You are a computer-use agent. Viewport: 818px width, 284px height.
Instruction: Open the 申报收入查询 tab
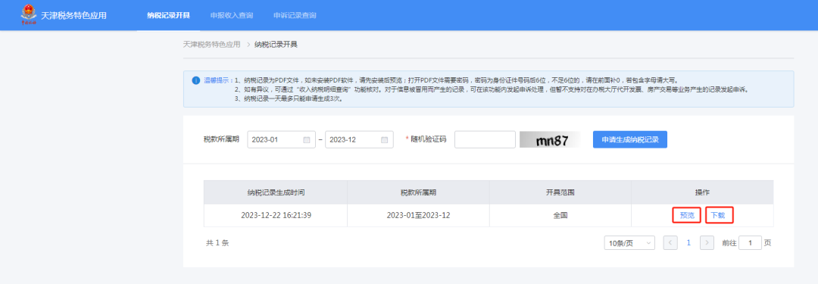coord(232,15)
